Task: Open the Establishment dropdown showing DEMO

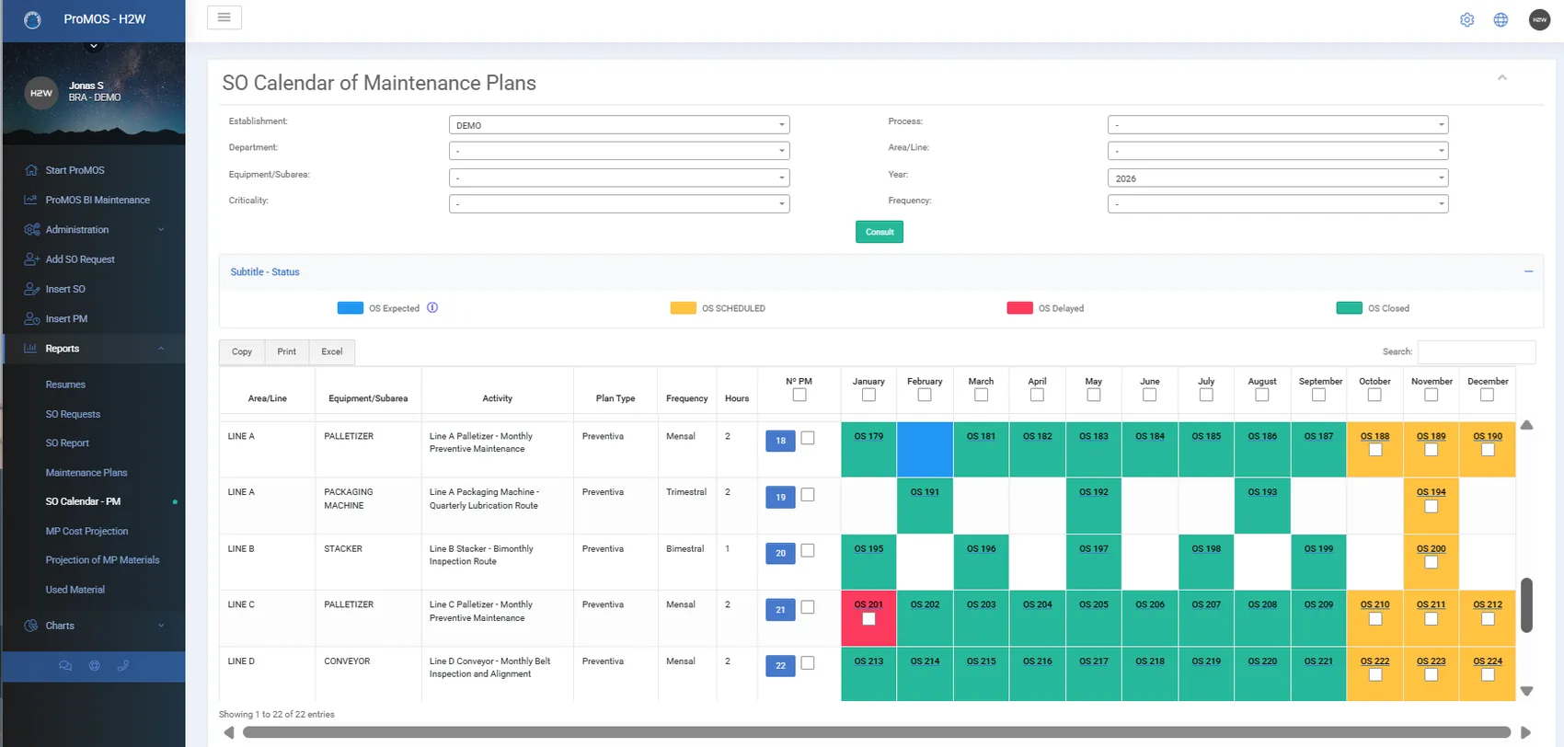Action: click(x=619, y=125)
